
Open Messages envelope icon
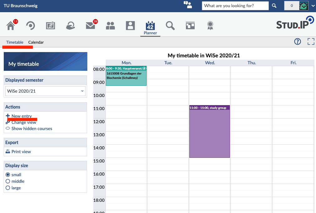click(x=90, y=26)
